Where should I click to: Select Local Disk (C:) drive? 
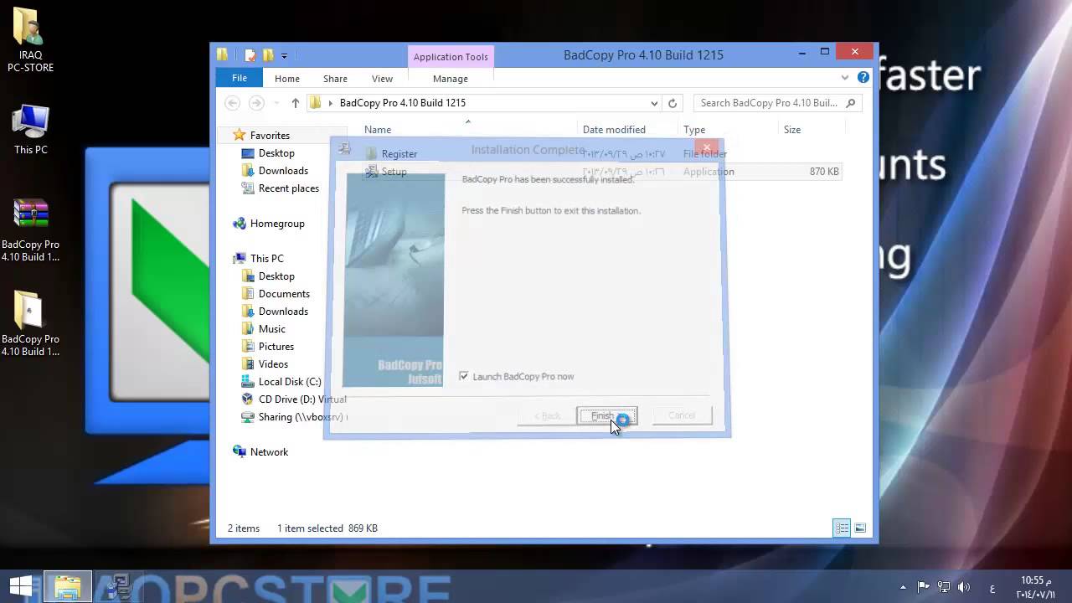(289, 382)
